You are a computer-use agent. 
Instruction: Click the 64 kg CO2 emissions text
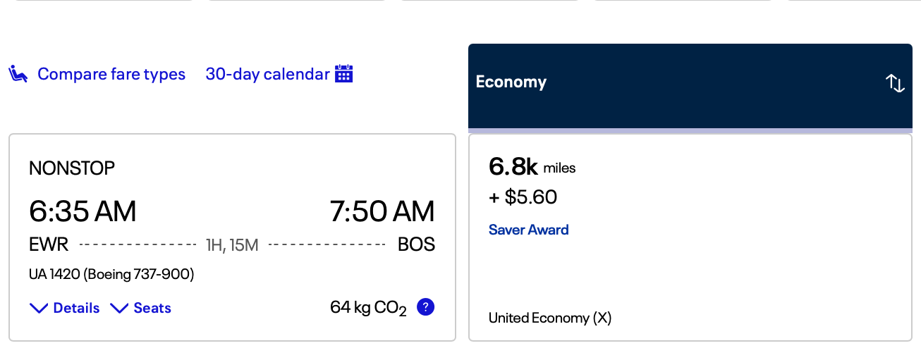point(368,309)
